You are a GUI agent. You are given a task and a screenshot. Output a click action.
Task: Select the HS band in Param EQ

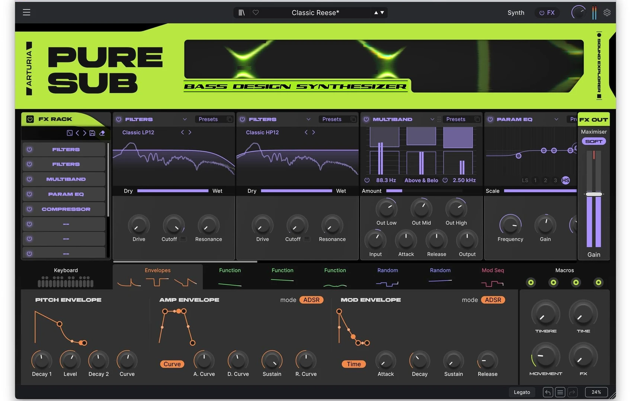[x=566, y=180]
